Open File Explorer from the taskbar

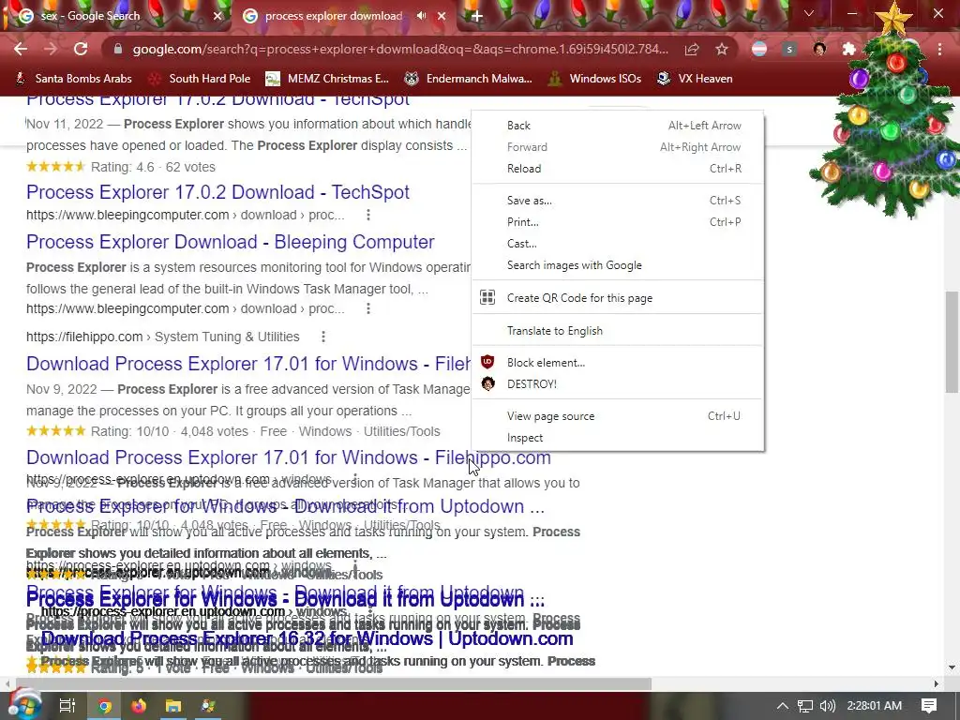173,706
